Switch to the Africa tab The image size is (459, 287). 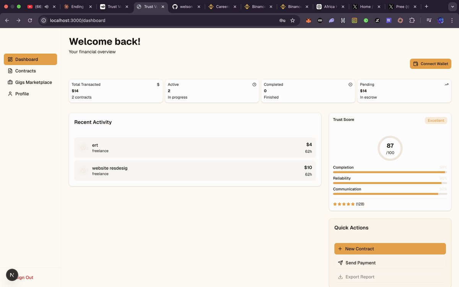click(x=330, y=7)
